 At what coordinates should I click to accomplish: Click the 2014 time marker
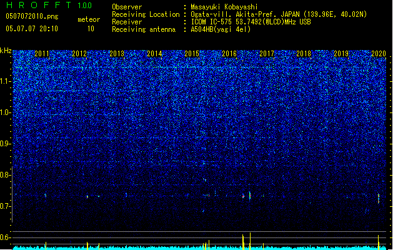pyautogui.click(x=154, y=53)
